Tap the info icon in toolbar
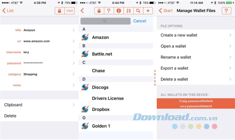 [119, 10]
